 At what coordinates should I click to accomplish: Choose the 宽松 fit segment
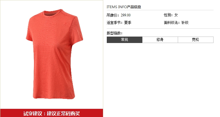point(196,40)
